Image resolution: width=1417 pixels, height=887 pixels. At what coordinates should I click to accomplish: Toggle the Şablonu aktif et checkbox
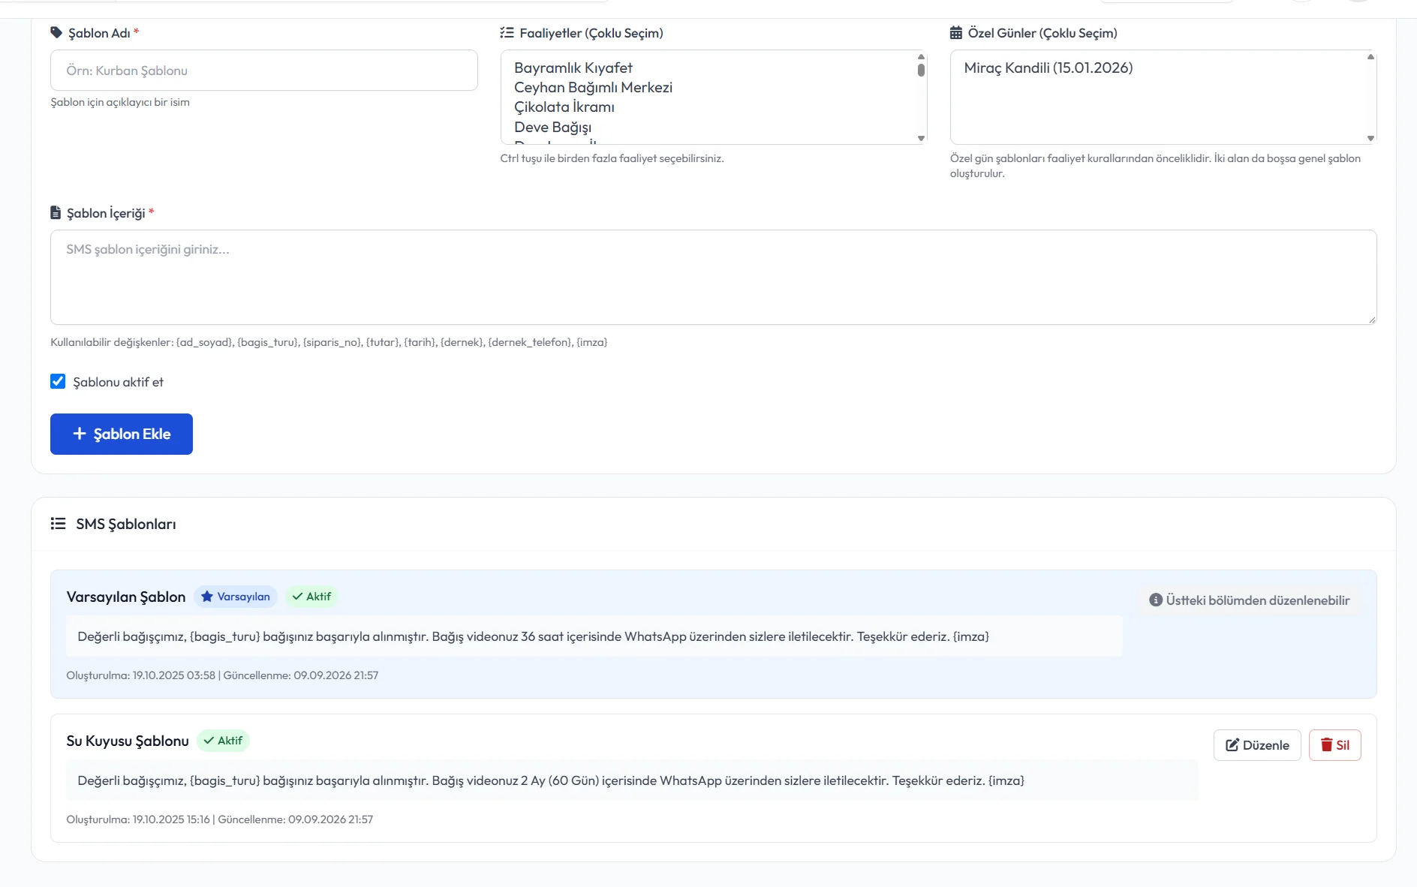58,381
